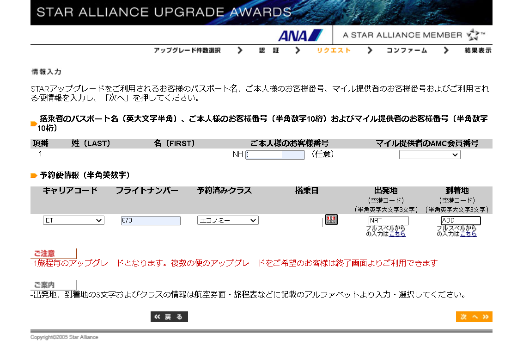Open the carrier code ET dropdown
This screenshot has height=347, width=517.
(73, 220)
